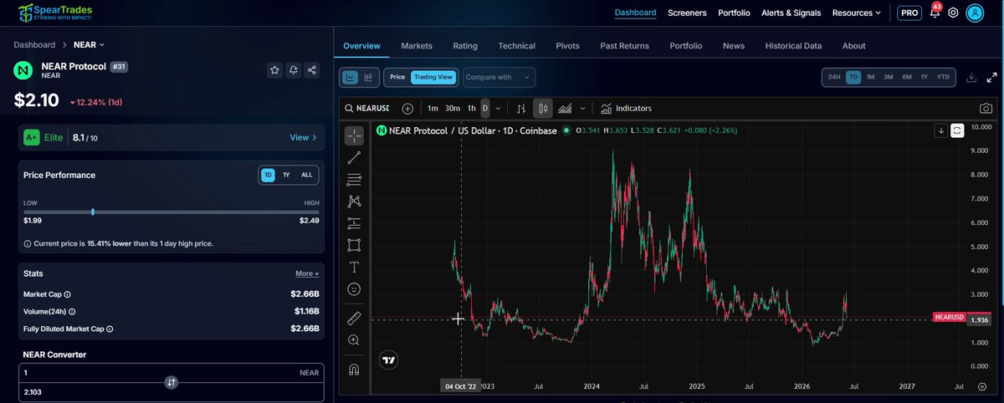
Task: Open the Past Returns tab
Action: (624, 46)
